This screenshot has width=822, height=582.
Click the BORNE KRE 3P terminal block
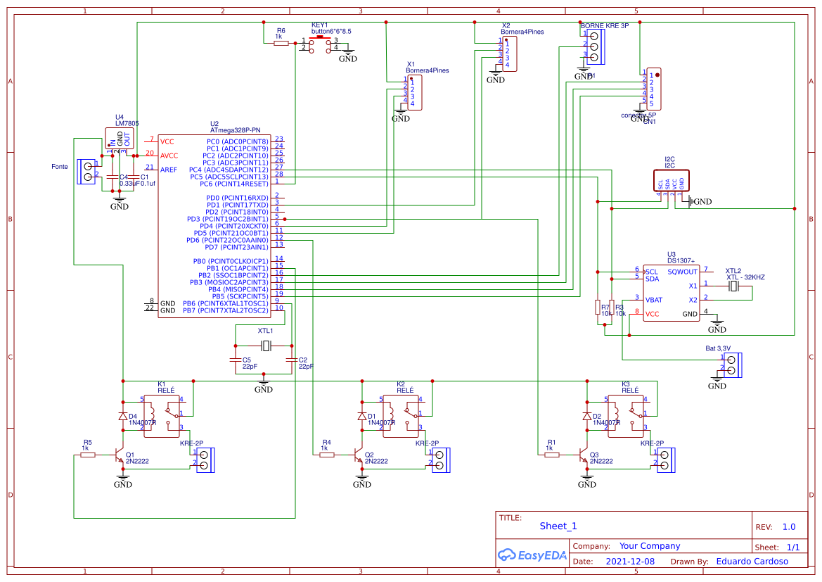tap(597, 46)
